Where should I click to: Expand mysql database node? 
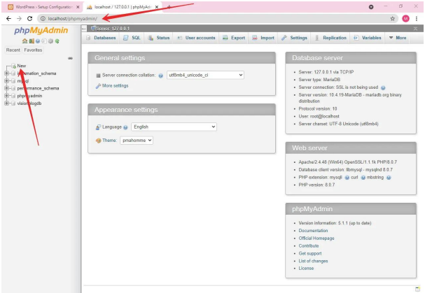tap(7, 81)
